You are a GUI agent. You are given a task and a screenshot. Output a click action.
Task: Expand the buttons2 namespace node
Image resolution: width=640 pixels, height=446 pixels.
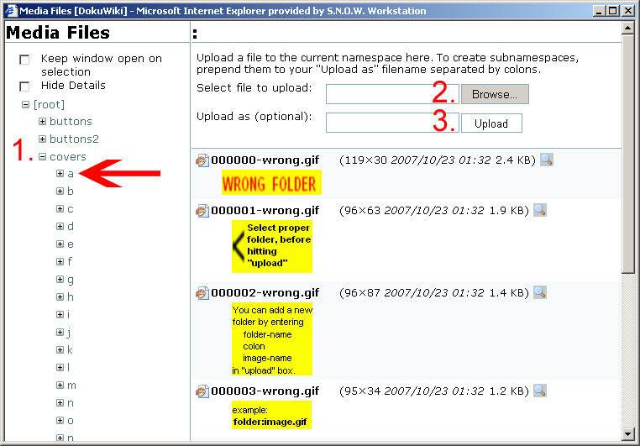click(42, 139)
